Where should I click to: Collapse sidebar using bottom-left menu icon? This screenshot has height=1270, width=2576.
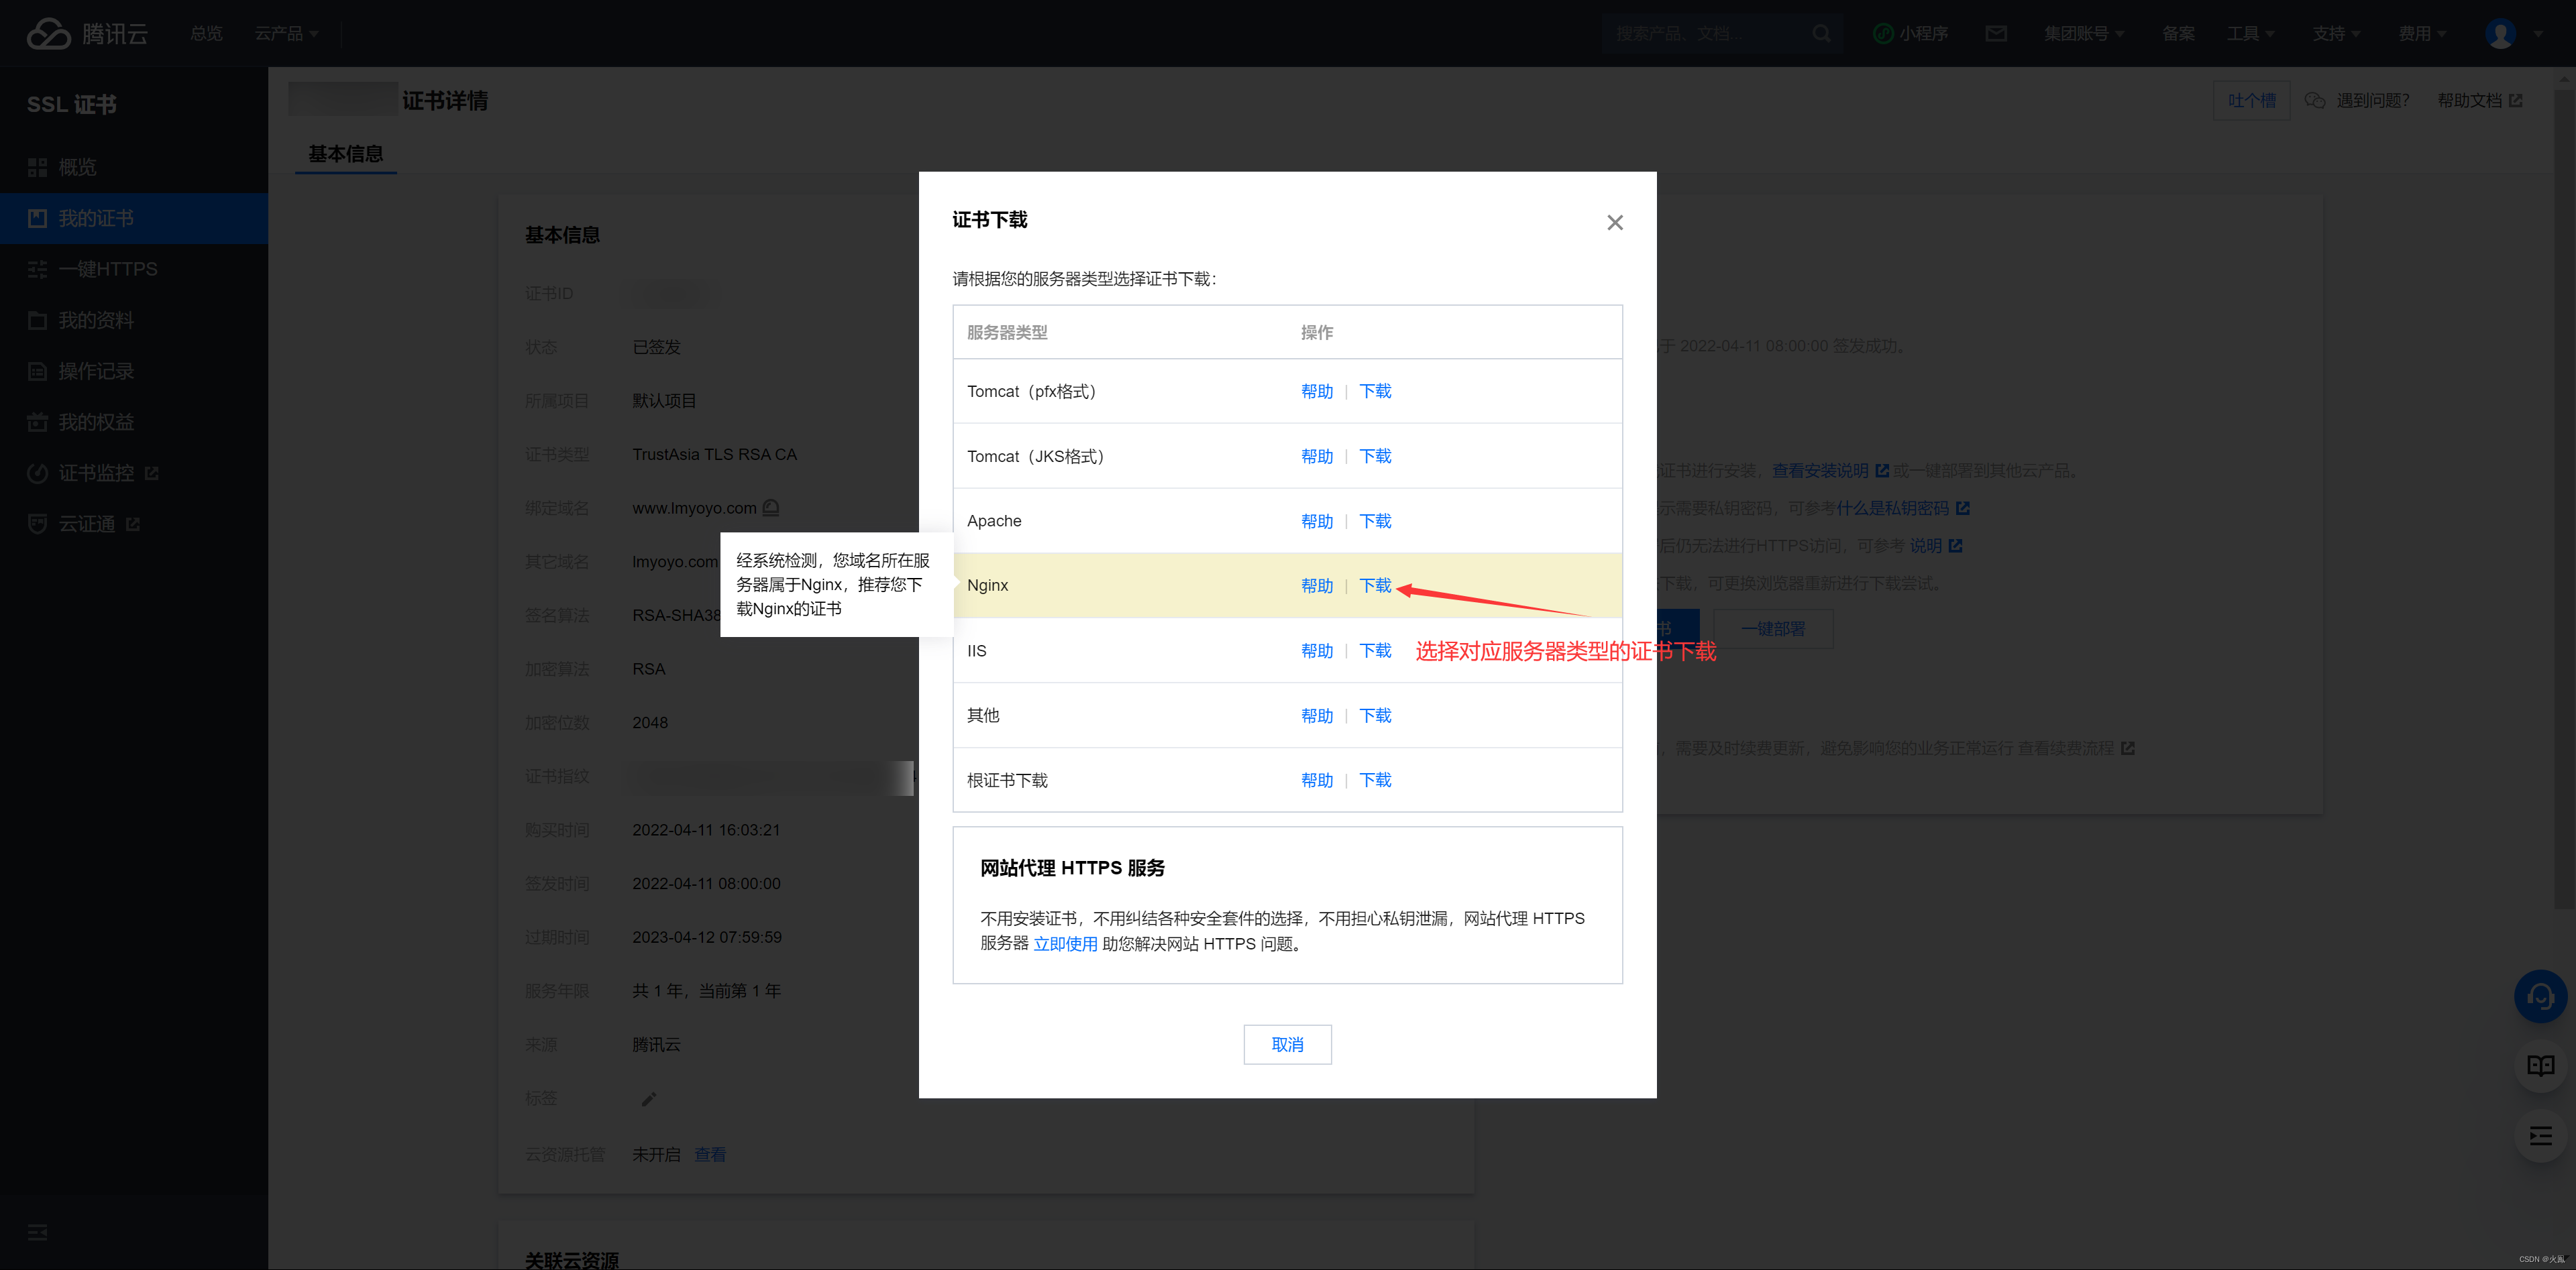click(37, 1232)
